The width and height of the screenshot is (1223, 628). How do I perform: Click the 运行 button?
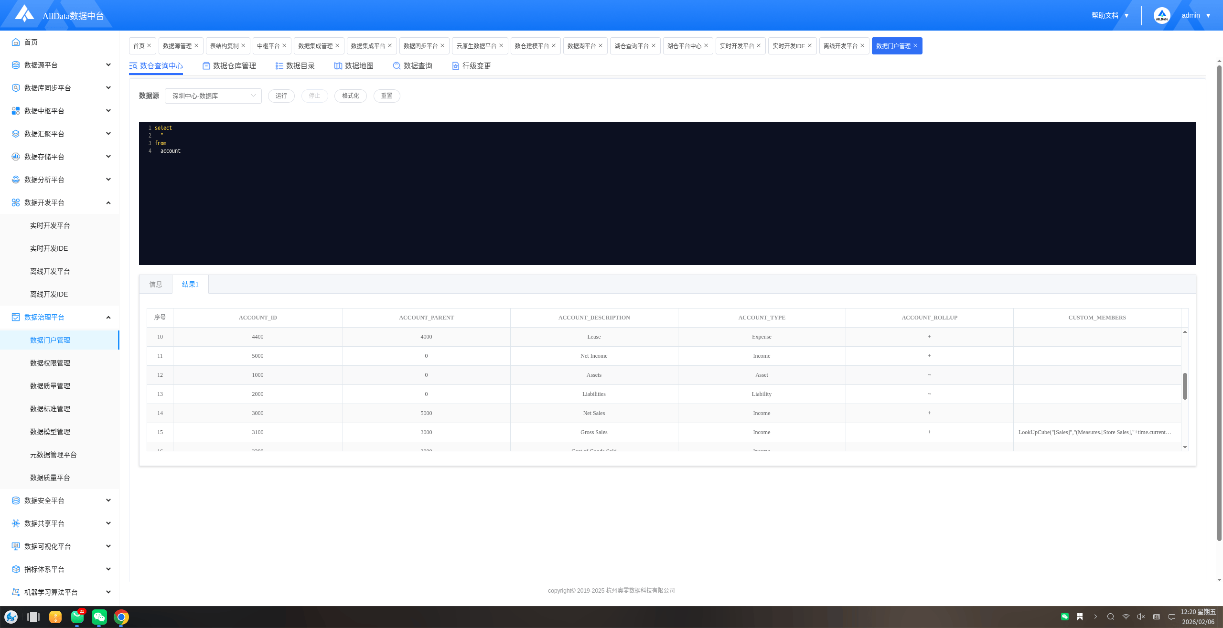pos(281,96)
